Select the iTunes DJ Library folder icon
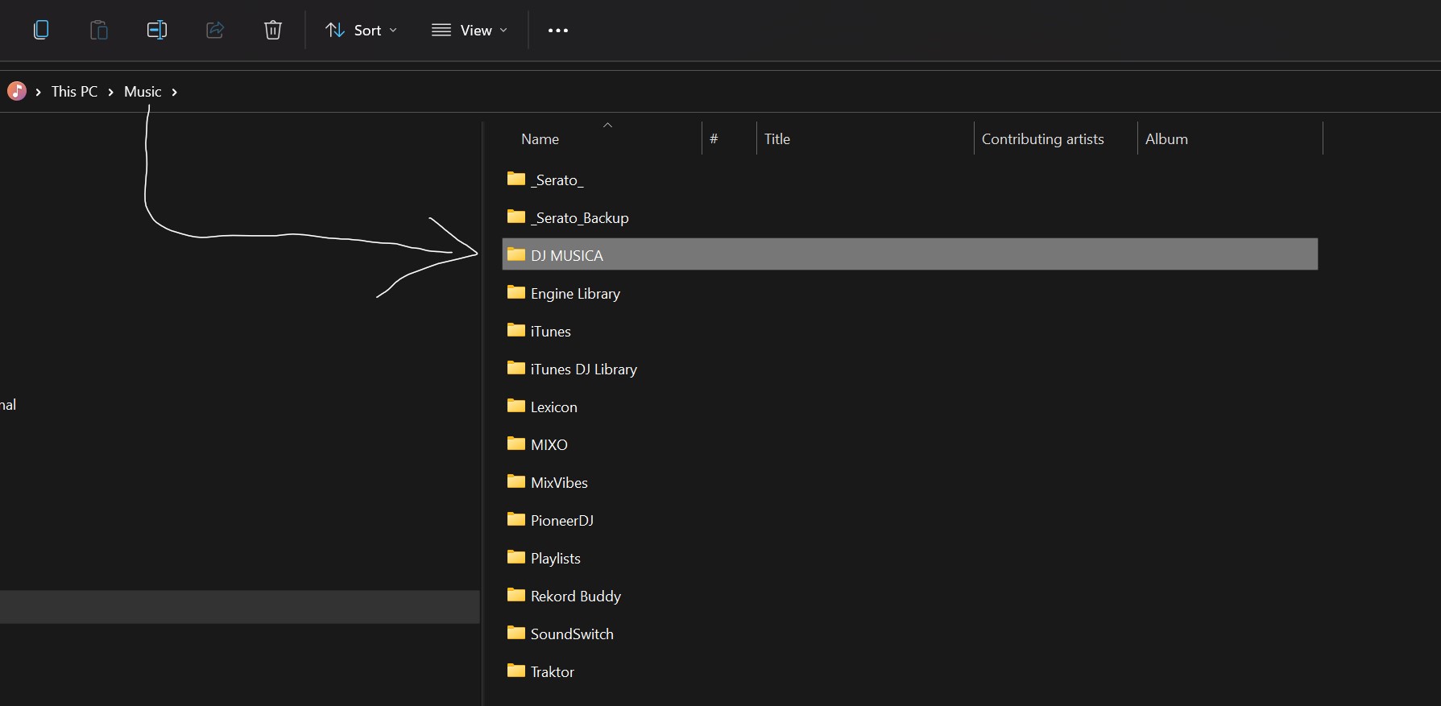Screen dimensions: 1441x706 tap(516, 368)
